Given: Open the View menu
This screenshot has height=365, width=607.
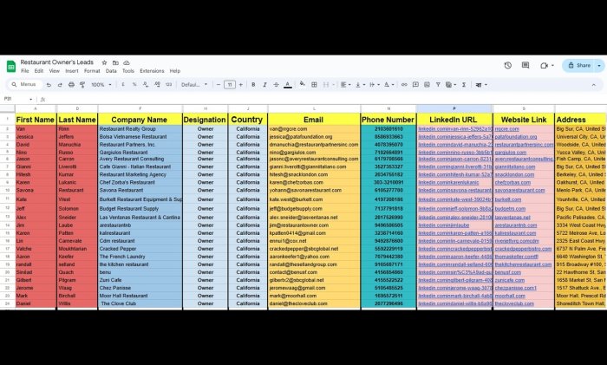Looking at the screenshot, I should [x=54, y=71].
